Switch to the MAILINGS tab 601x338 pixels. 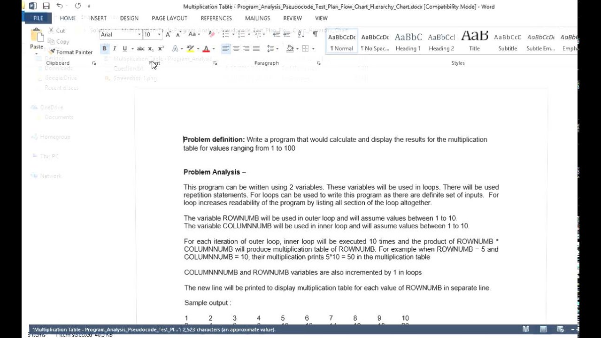[257, 18]
